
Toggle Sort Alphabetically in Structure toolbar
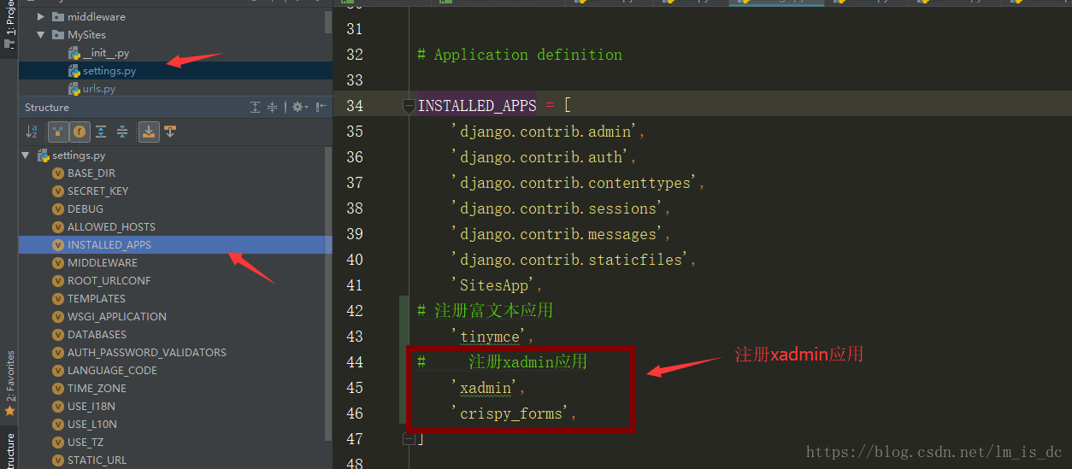(x=32, y=132)
